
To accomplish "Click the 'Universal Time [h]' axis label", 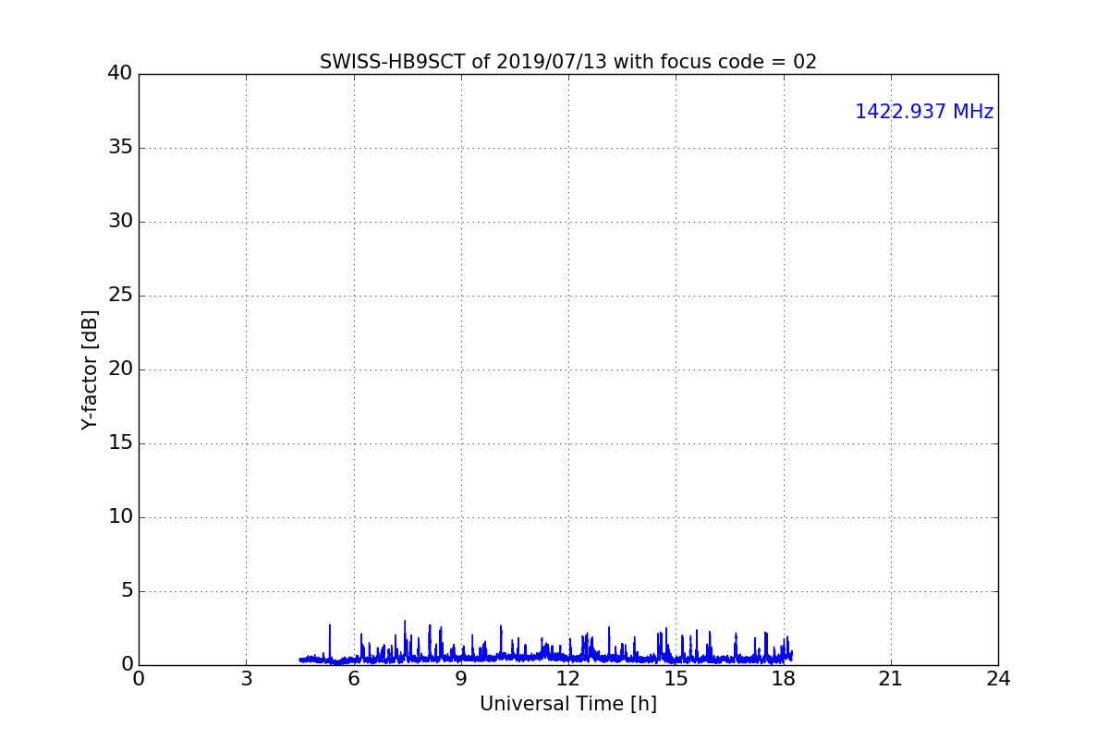I will [x=568, y=704].
